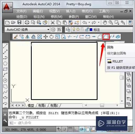This screenshot has width=135, height=134.
Task: Expand the Undo history dropdown arrow
Action: pyautogui.click(x=89, y=23)
